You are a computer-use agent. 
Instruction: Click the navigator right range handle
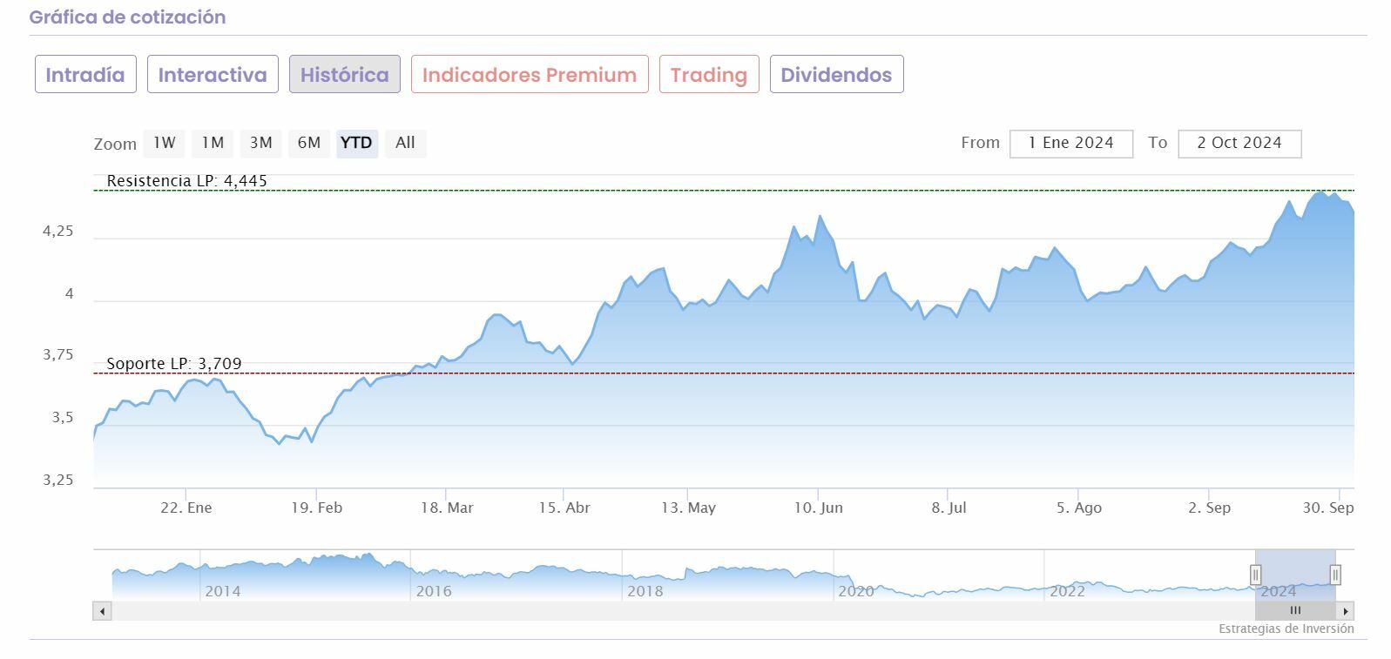pos(1335,575)
